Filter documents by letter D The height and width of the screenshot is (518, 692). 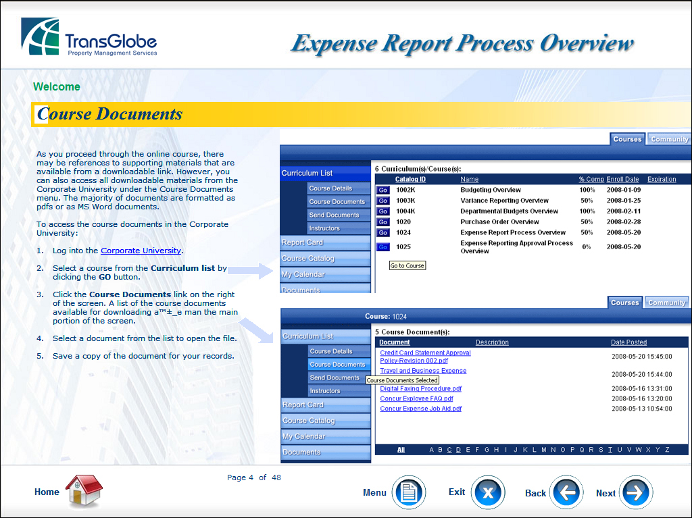pyautogui.click(x=459, y=450)
